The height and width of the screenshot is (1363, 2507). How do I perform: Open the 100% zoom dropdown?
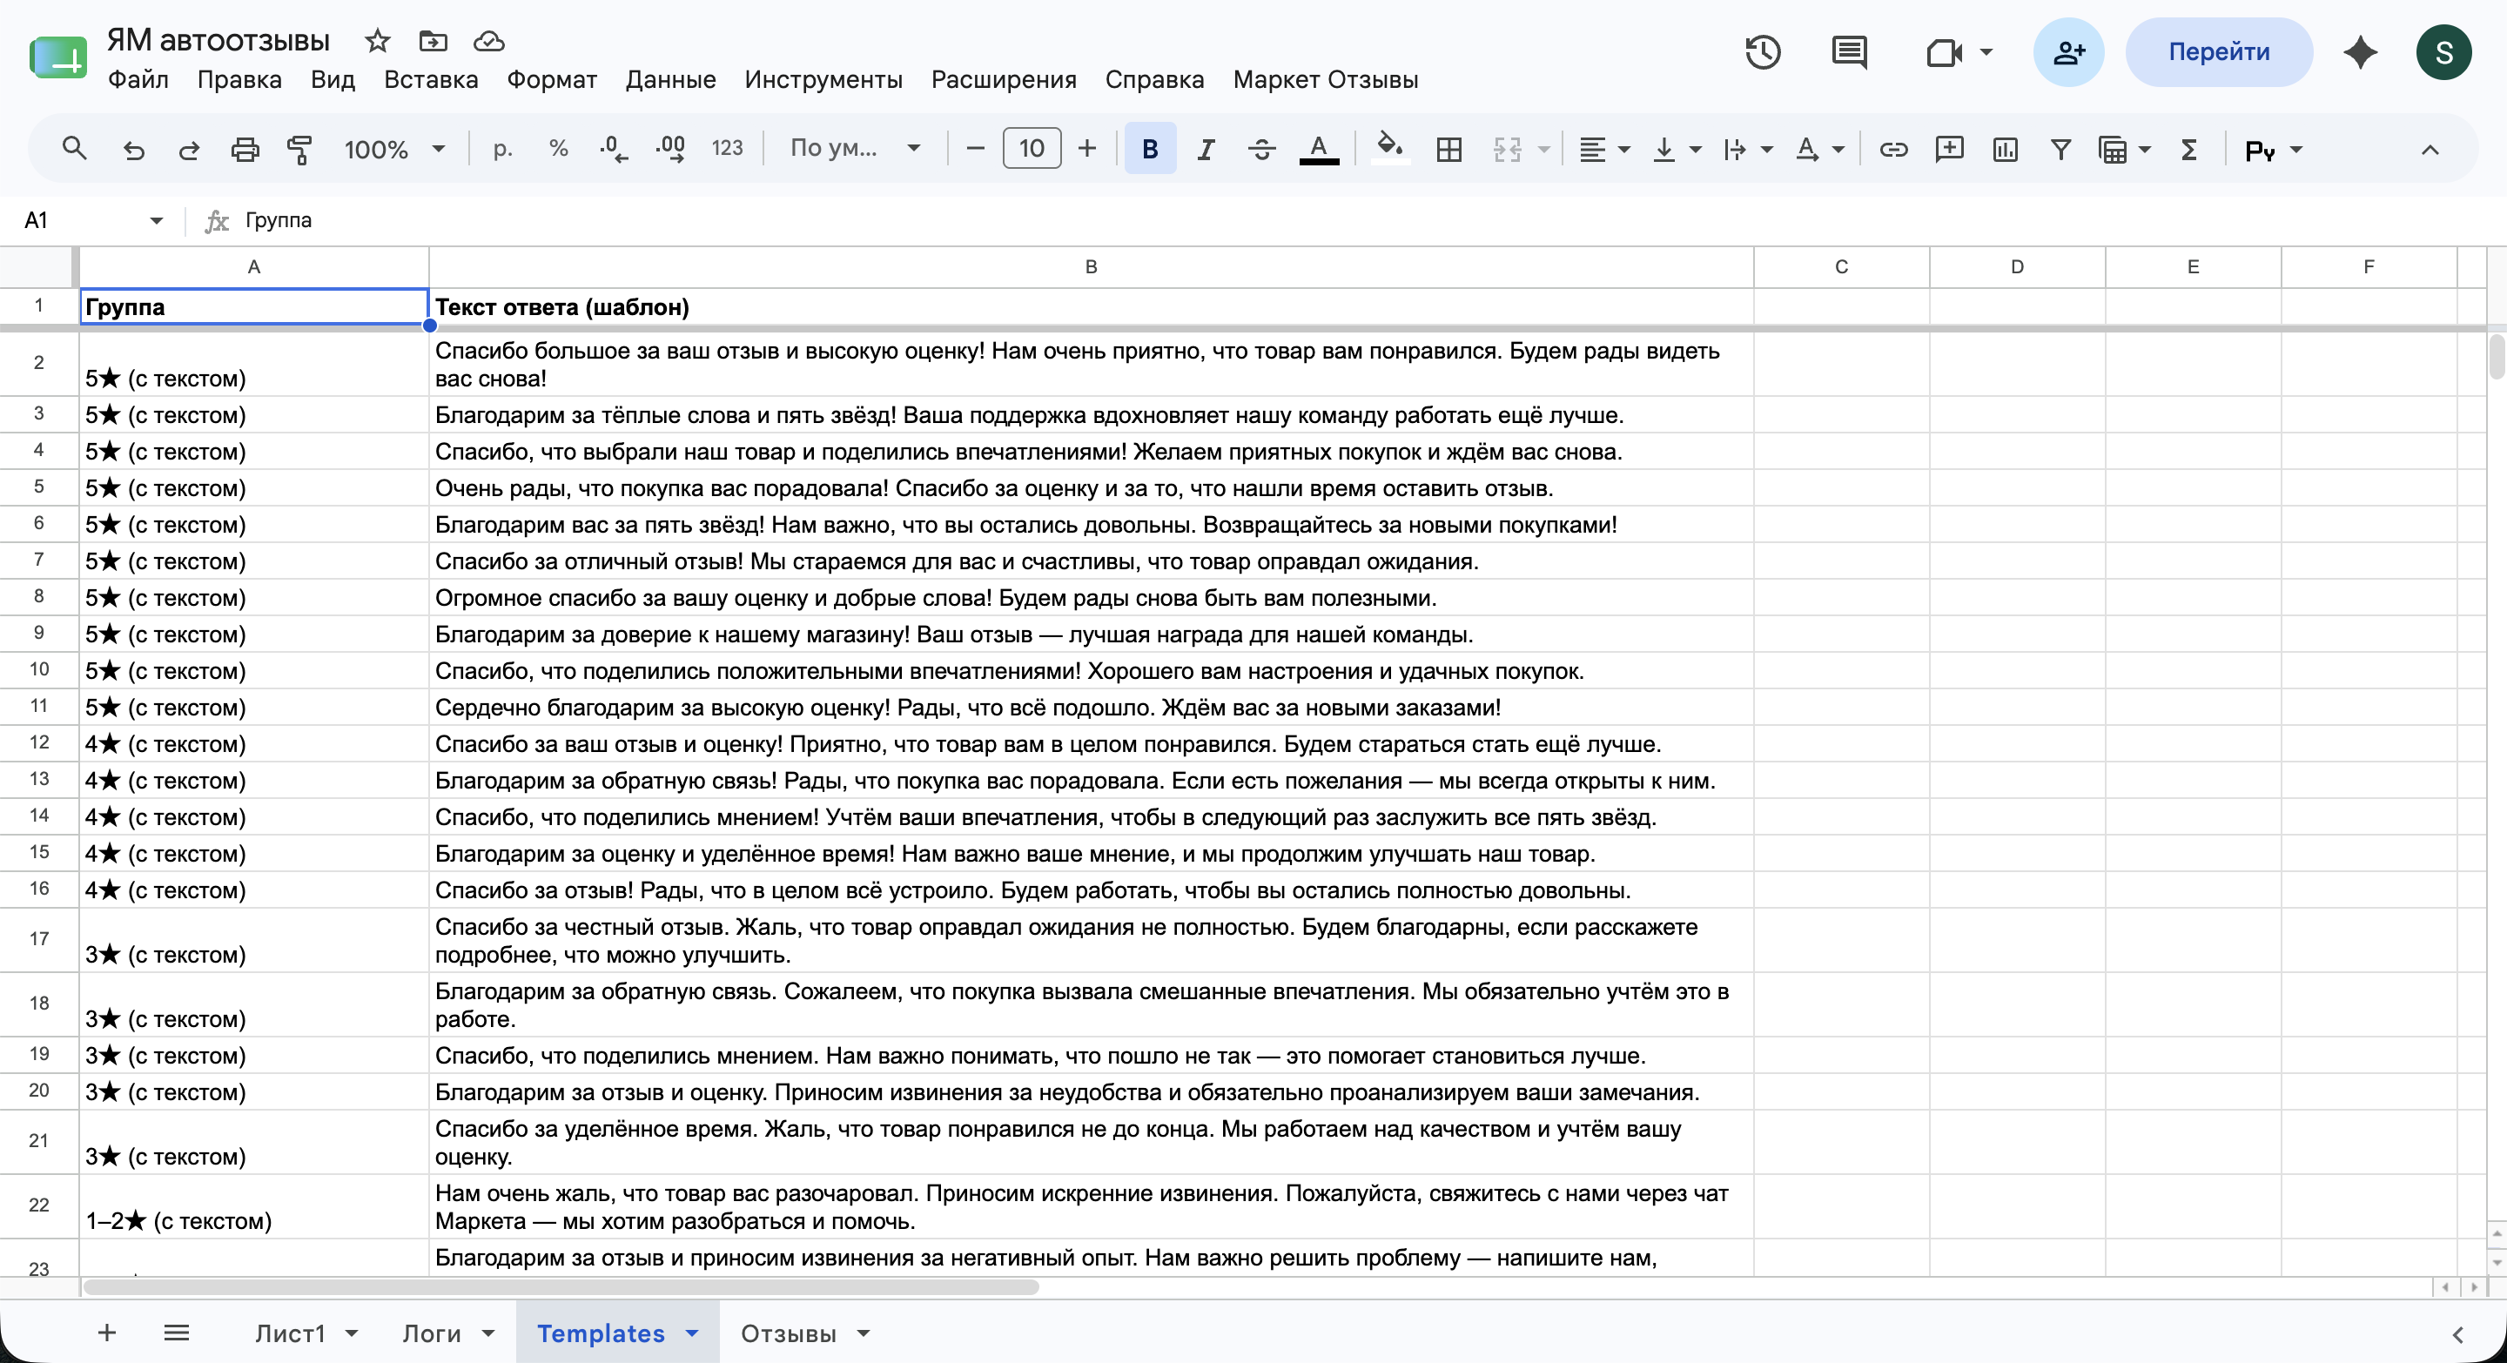point(394,149)
